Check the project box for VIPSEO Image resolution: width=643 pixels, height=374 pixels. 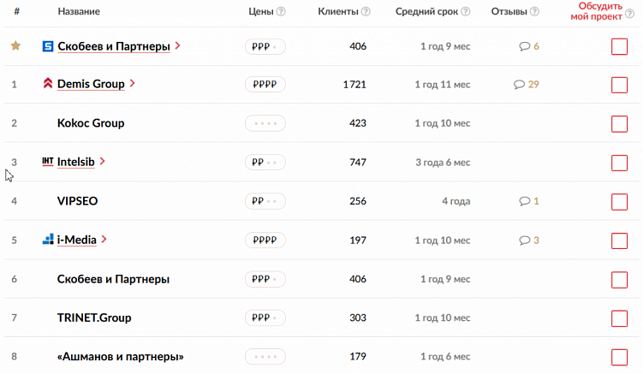tap(620, 202)
